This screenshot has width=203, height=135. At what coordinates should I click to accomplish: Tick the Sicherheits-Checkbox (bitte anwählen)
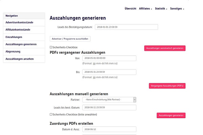(51, 114)
